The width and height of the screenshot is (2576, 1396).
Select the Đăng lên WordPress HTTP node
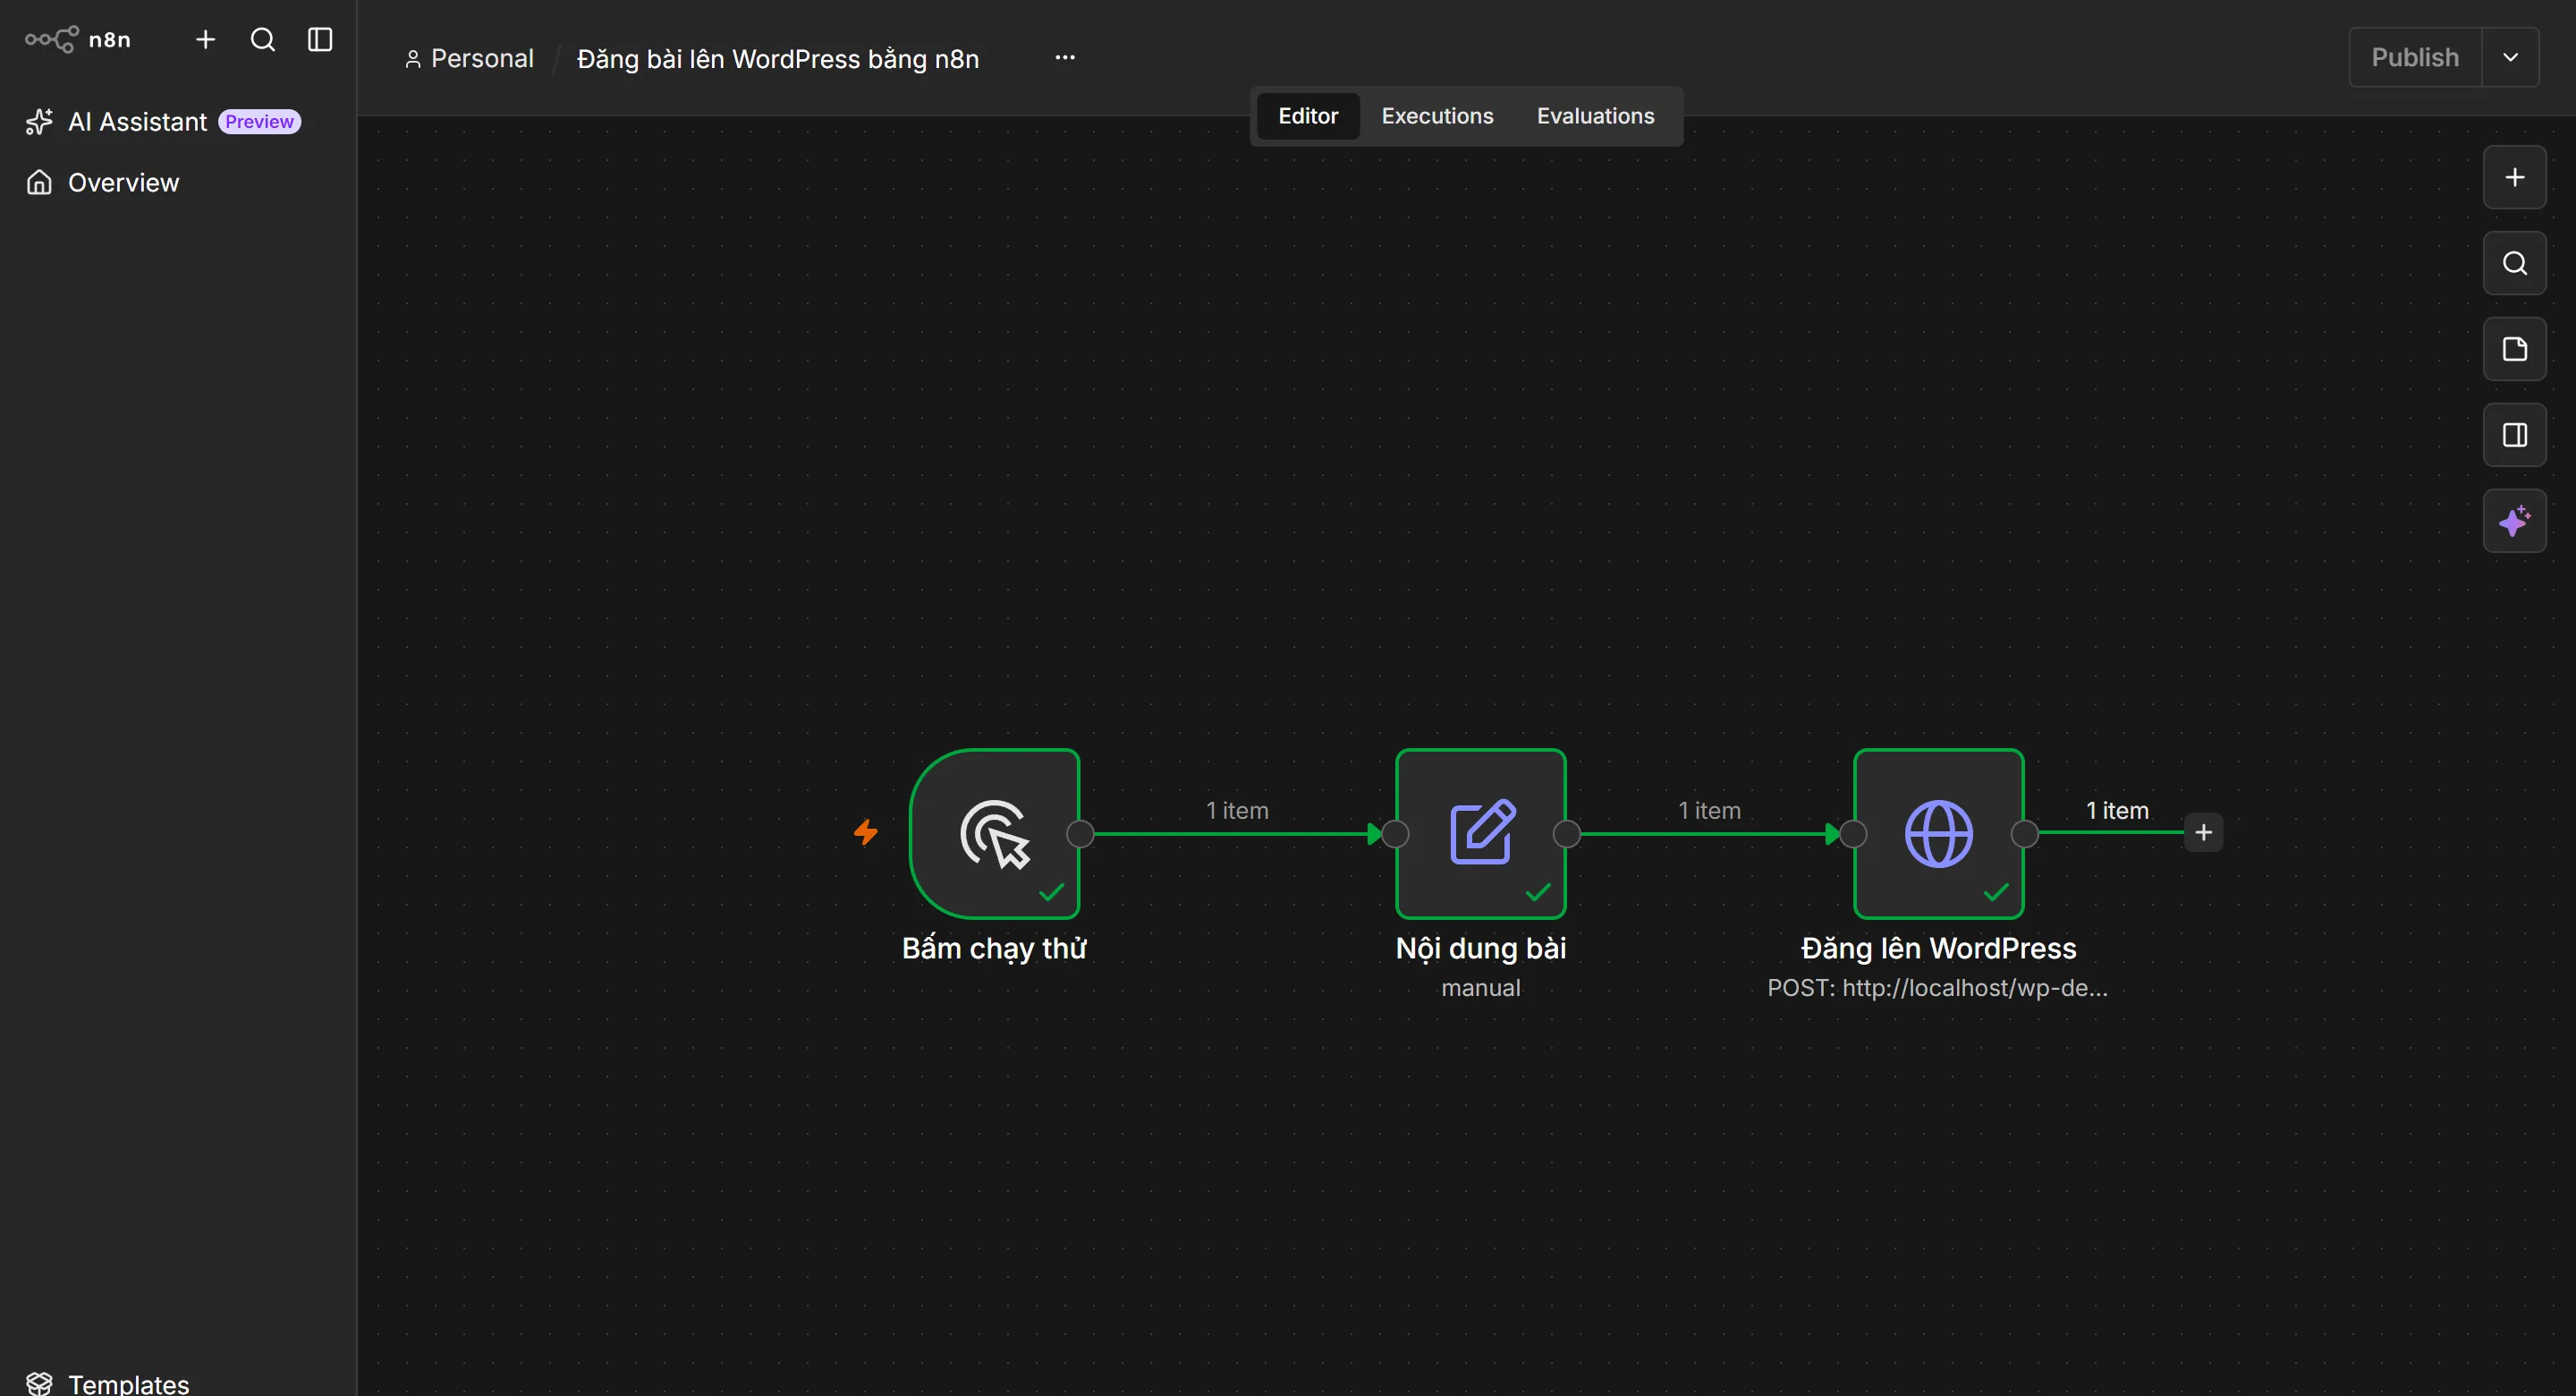(1939, 834)
